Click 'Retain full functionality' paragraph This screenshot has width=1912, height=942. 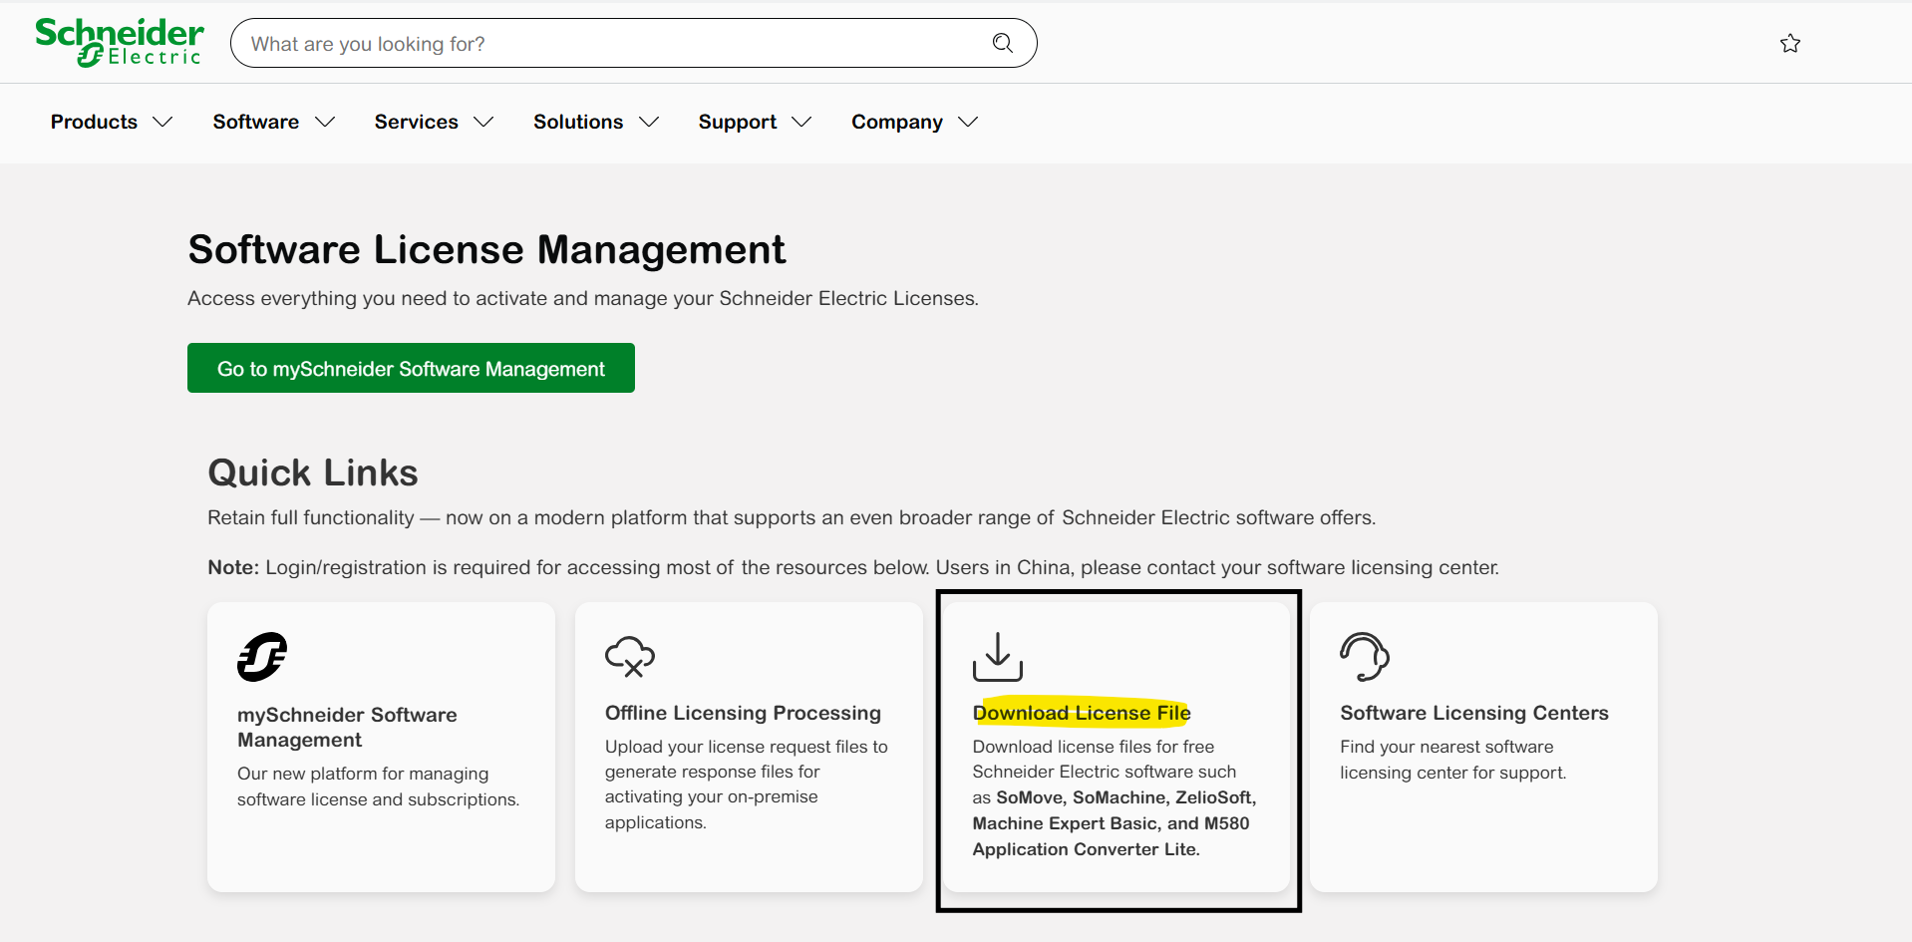(792, 517)
